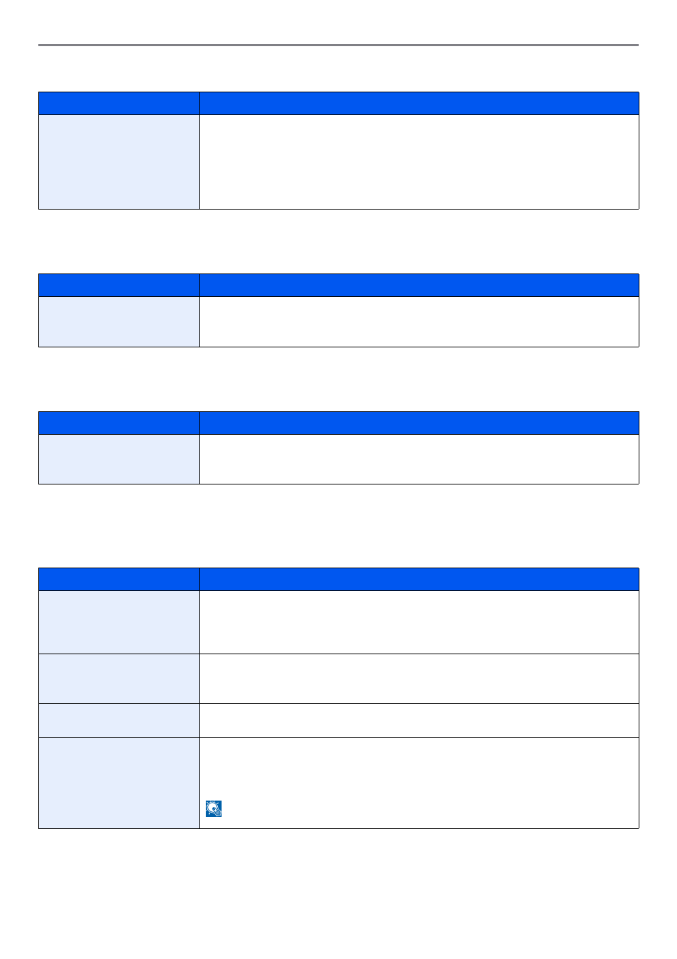Click the blue note icon in last table

tap(214, 808)
